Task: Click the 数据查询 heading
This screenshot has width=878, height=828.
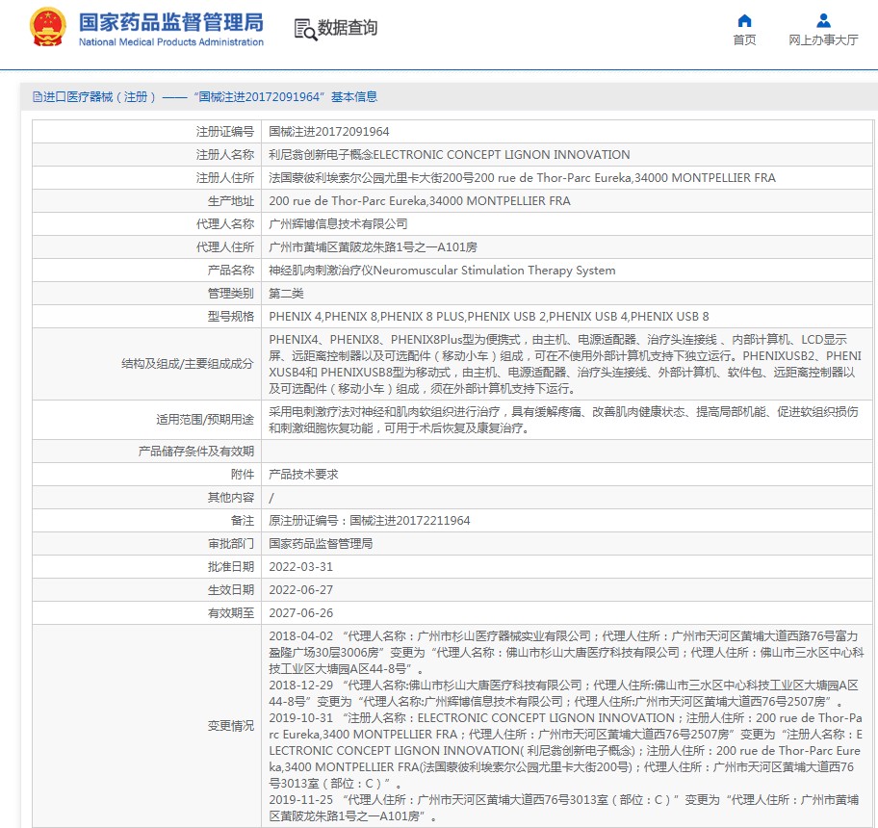Action: click(348, 27)
